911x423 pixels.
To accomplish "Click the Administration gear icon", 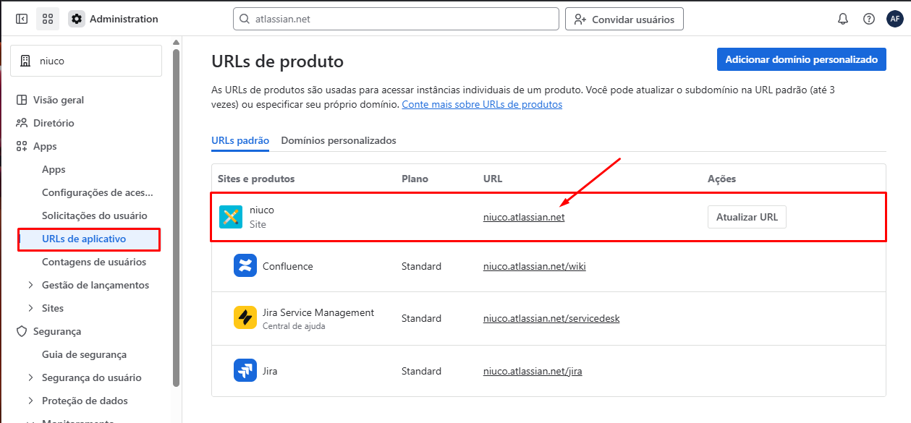I will 77,19.
